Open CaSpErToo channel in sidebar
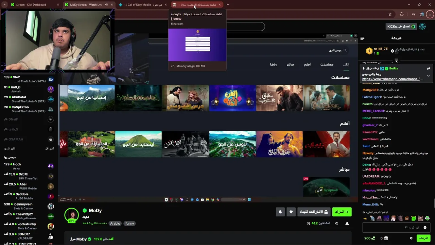Viewport: 435px width, 245px height. tap(29, 109)
